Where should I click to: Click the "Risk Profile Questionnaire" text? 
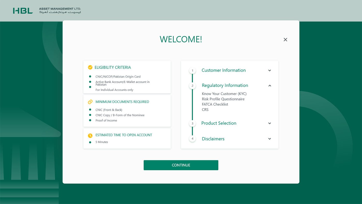[x=223, y=99]
